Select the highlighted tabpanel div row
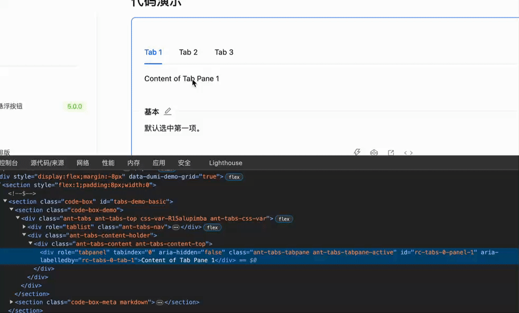The width and height of the screenshot is (519, 313). click(x=259, y=256)
